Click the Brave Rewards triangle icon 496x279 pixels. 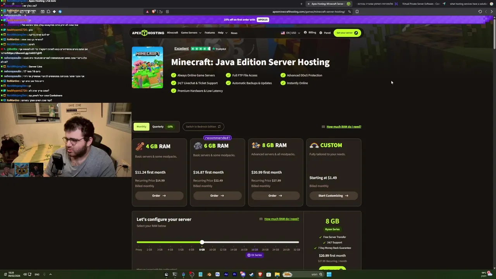pyautogui.click(x=147, y=12)
